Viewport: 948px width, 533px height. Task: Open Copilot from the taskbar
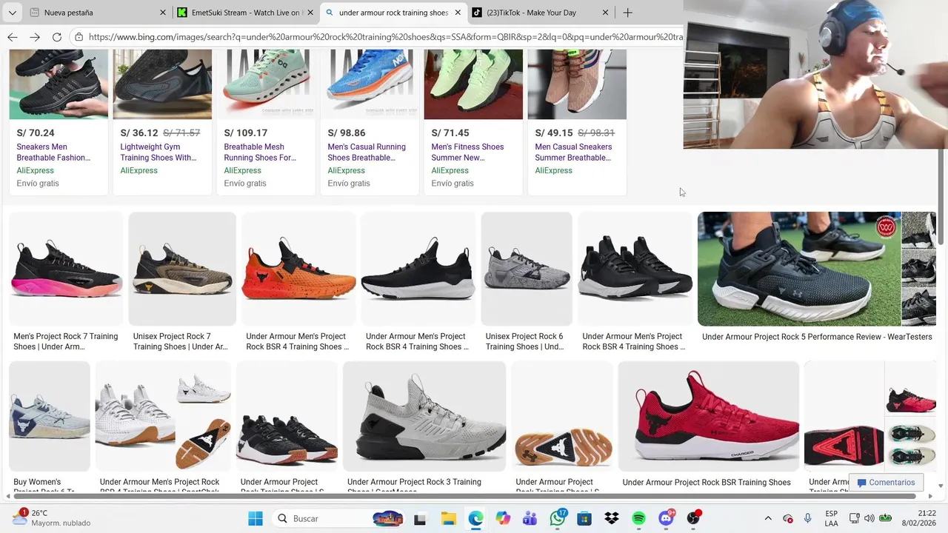tap(503, 518)
